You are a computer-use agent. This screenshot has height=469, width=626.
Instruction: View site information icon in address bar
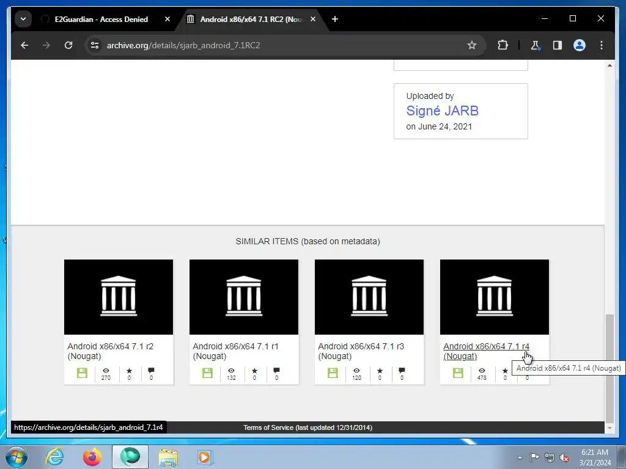95,45
